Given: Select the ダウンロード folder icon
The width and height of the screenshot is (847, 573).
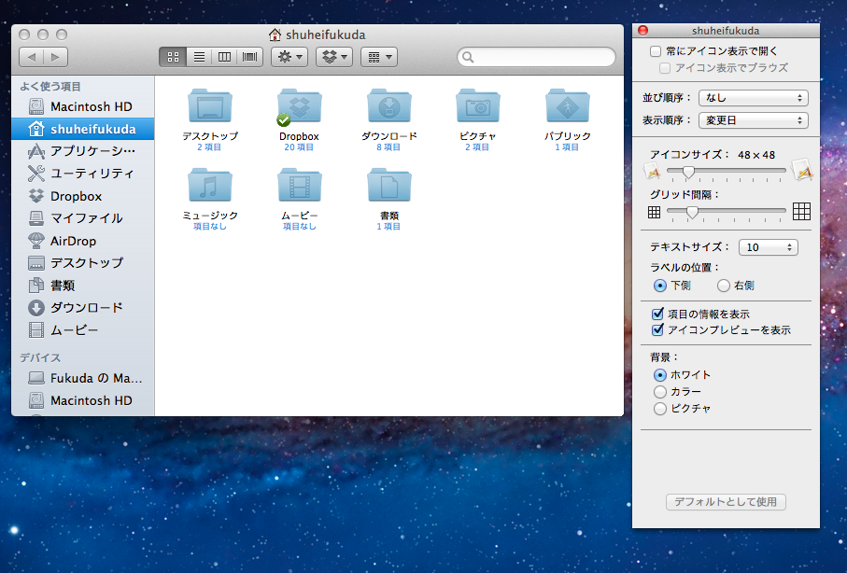Looking at the screenshot, I should click(x=388, y=105).
